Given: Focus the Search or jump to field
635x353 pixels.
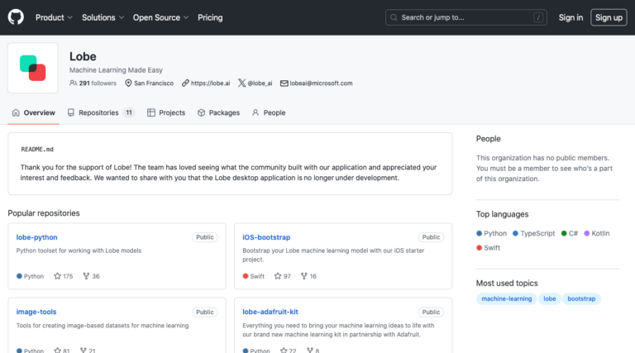Looking at the screenshot, I should 466,17.
